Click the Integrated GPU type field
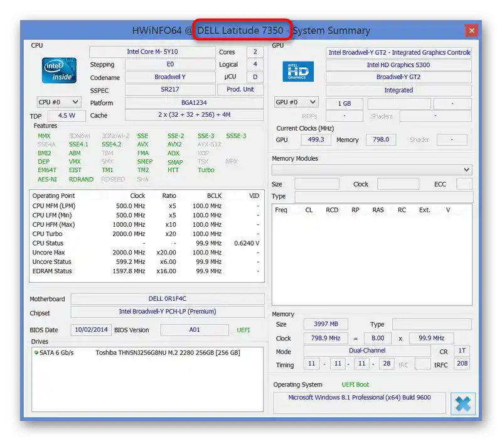Screen dimensions: 502x441 (398, 90)
